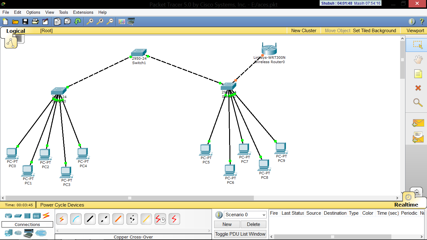
Task: Open the Custom Devices Dialog icon
Action: (x=131, y=22)
